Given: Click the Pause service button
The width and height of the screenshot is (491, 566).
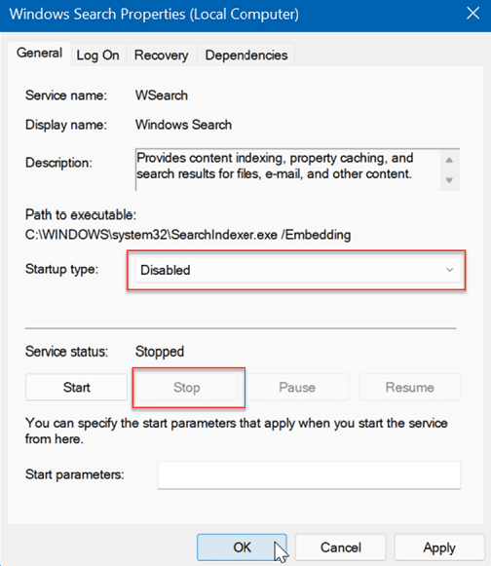Looking at the screenshot, I should coord(297,388).
